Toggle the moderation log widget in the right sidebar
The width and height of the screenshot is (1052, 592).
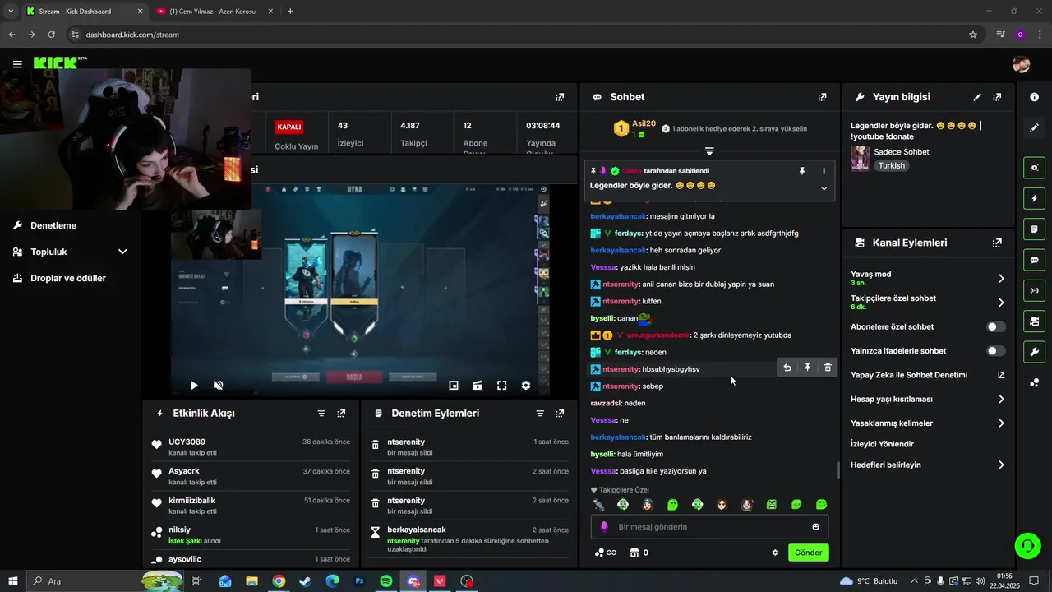point(1034,229)
